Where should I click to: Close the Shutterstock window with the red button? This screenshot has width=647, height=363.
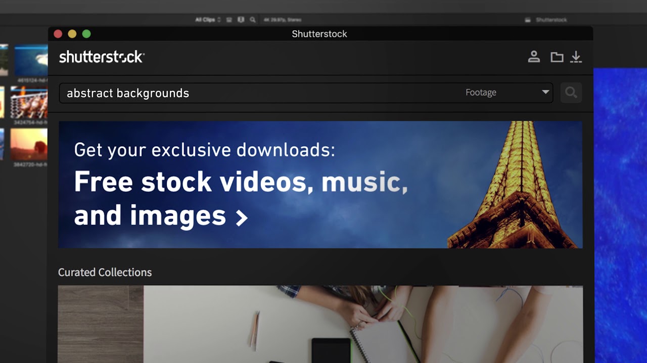58,34
